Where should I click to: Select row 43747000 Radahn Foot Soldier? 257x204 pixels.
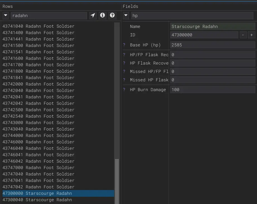click(x=58, y=168)
